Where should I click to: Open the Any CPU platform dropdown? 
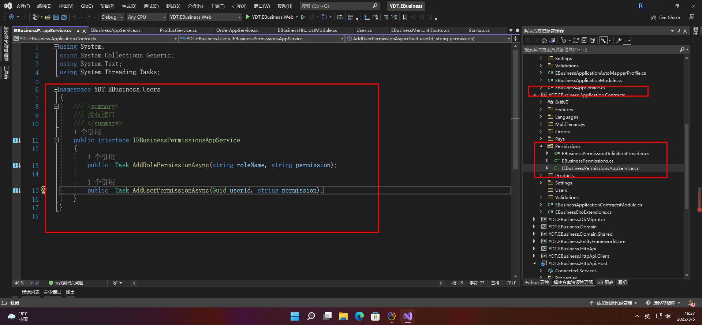click(x=146, y=17)
